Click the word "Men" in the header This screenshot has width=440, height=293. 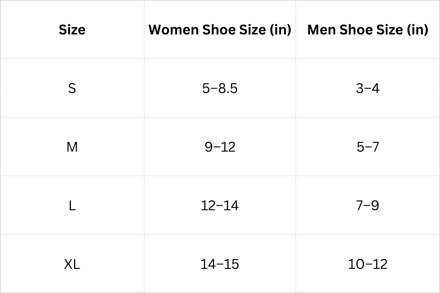[321, 30]
